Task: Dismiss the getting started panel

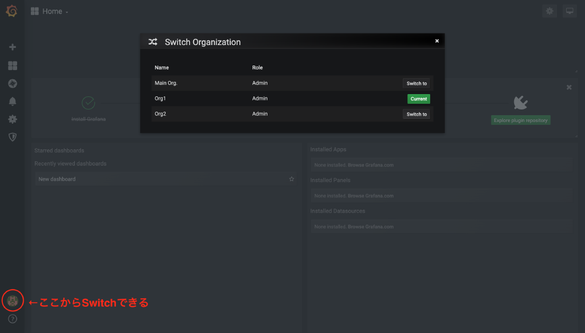Action: 569,87
